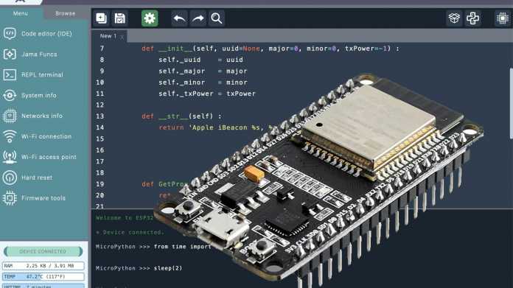This screenshot has width=513, height=288.
Task: Click the chip icon in top right corner
Action: 502,18
